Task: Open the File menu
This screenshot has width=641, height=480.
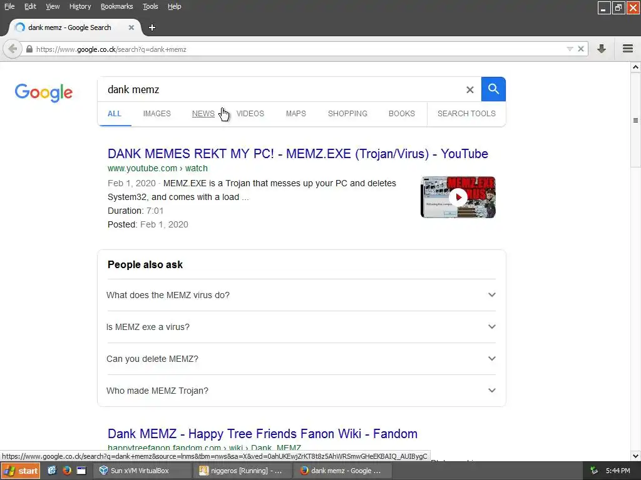Action: pyautogui.click(x=9, y=6)
